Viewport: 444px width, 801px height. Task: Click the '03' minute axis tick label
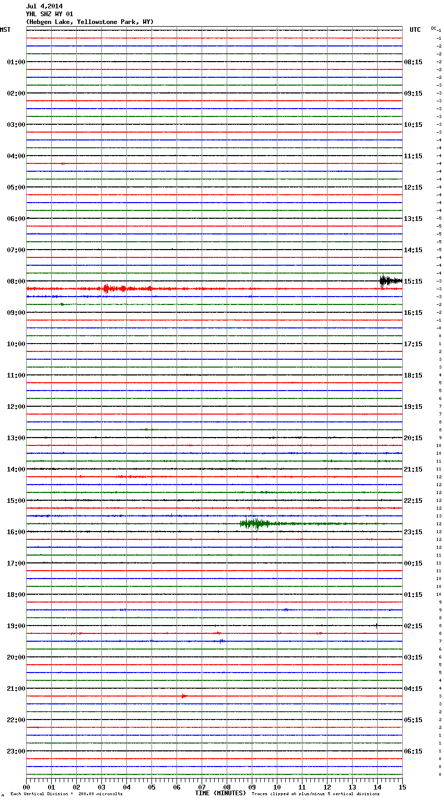pos(101,787)
